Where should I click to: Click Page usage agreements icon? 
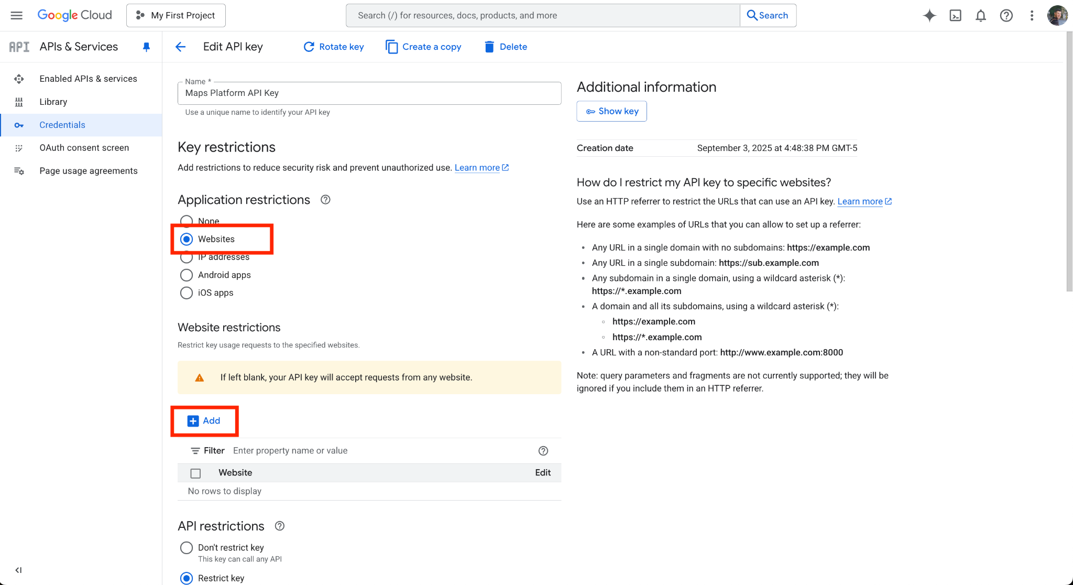pos(19,171)
